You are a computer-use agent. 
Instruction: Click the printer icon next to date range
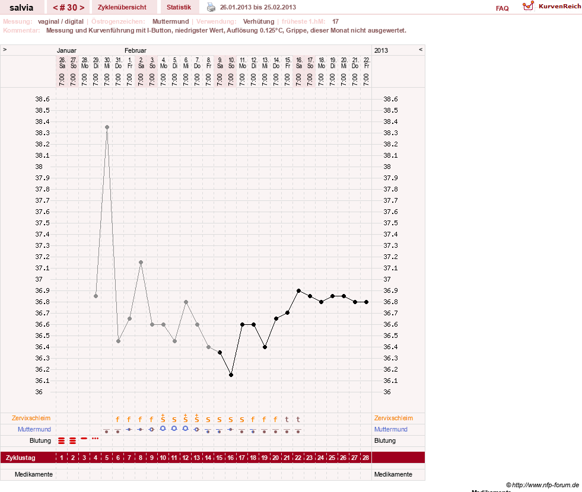click(211, 7)
